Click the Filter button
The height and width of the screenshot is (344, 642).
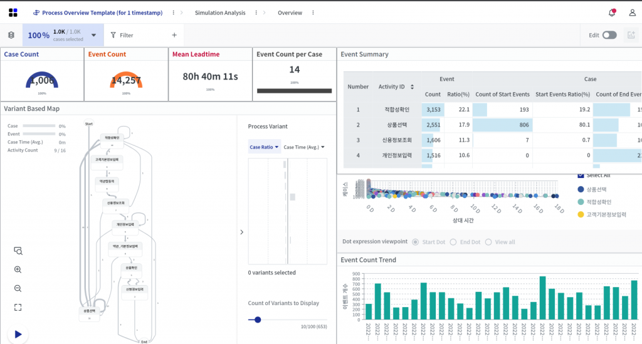pos(122,36)
